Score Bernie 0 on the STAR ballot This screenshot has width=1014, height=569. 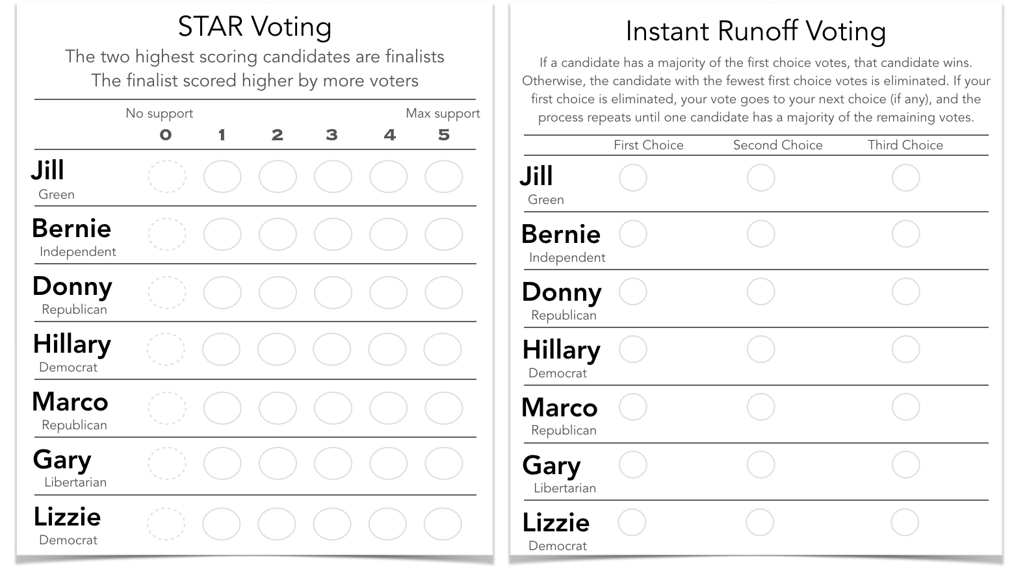(167, 234)
